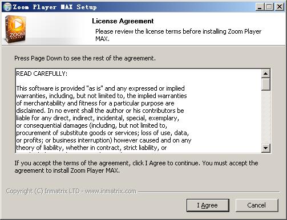The image size is (287, 220).
Task: Click the License Agreement header title
Action: tap(123, 21)
